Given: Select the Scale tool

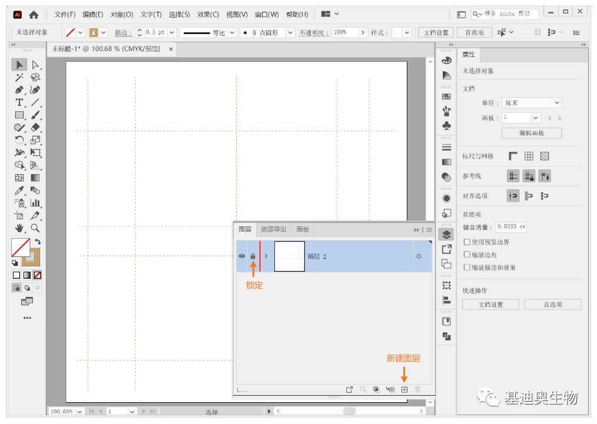Looking at the screenshot, I should [35, 140].
